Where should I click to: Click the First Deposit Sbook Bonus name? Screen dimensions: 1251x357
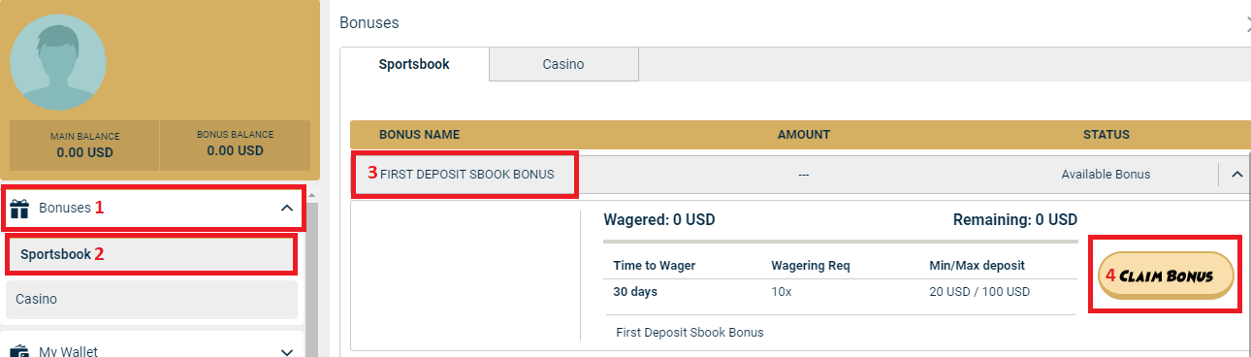pos(467,175)
